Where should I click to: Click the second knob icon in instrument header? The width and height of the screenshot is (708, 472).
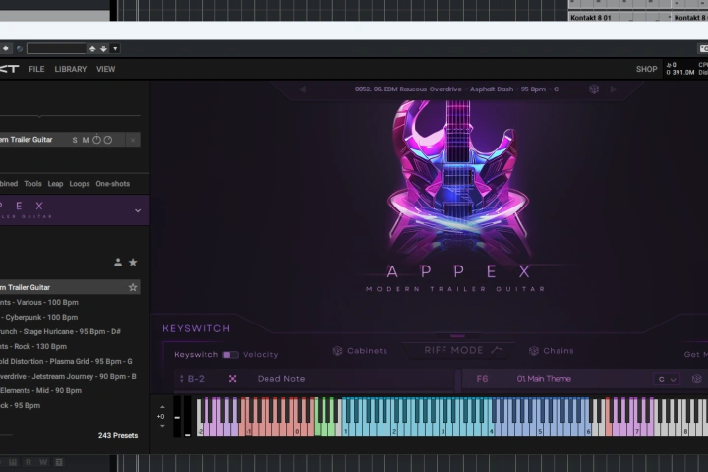click(x=108, y=140)
